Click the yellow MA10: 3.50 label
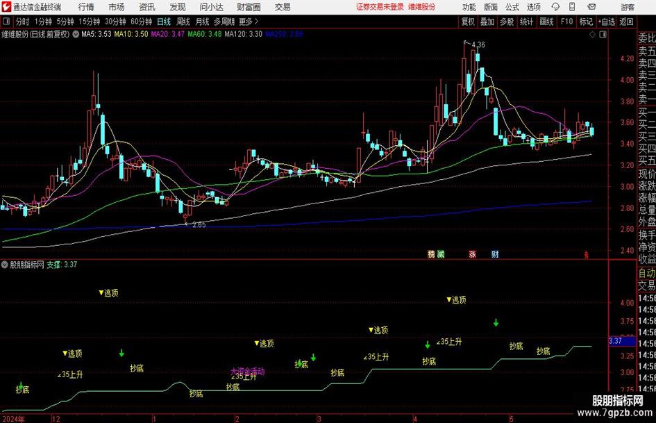 click(x=131, y=34)
